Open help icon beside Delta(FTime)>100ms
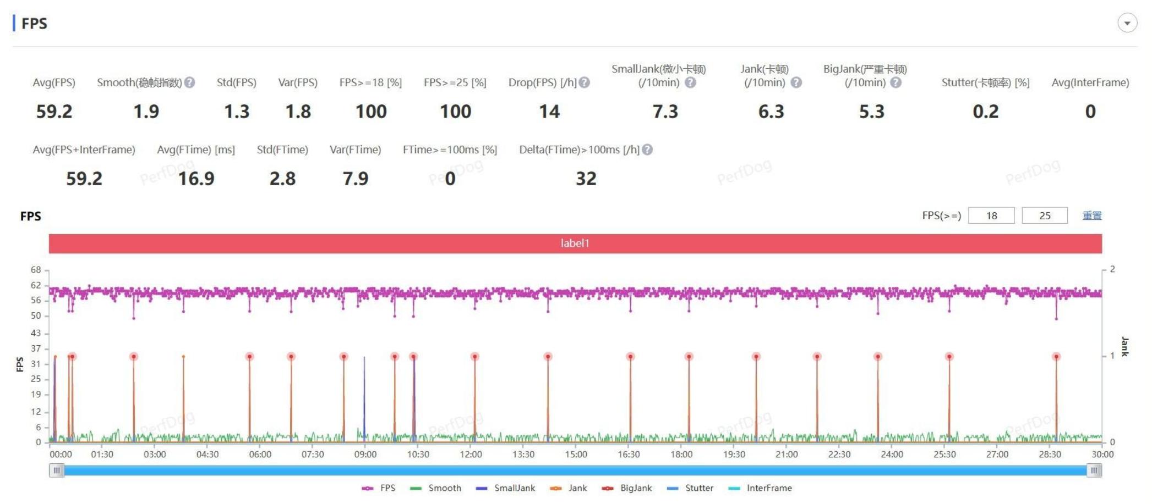 (647, 149)
